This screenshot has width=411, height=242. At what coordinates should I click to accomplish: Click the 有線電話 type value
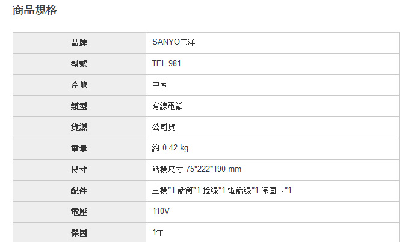pyautogui.click(x=167, y=106)
